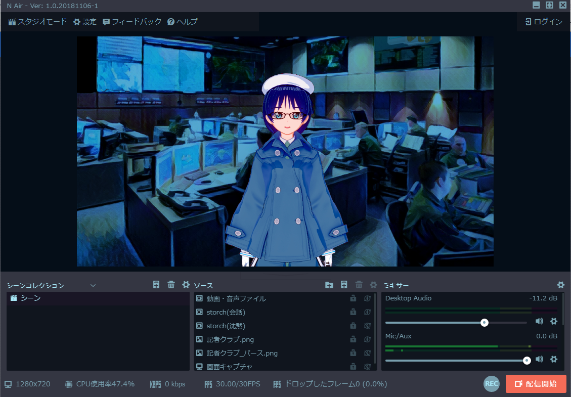Open the ヘルプ menu

[182, 22]
